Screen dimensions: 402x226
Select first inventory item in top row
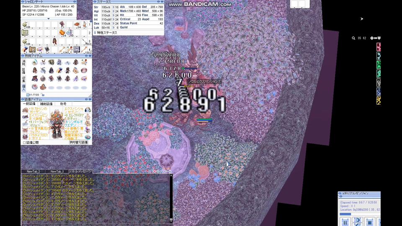tap(35, 62)
